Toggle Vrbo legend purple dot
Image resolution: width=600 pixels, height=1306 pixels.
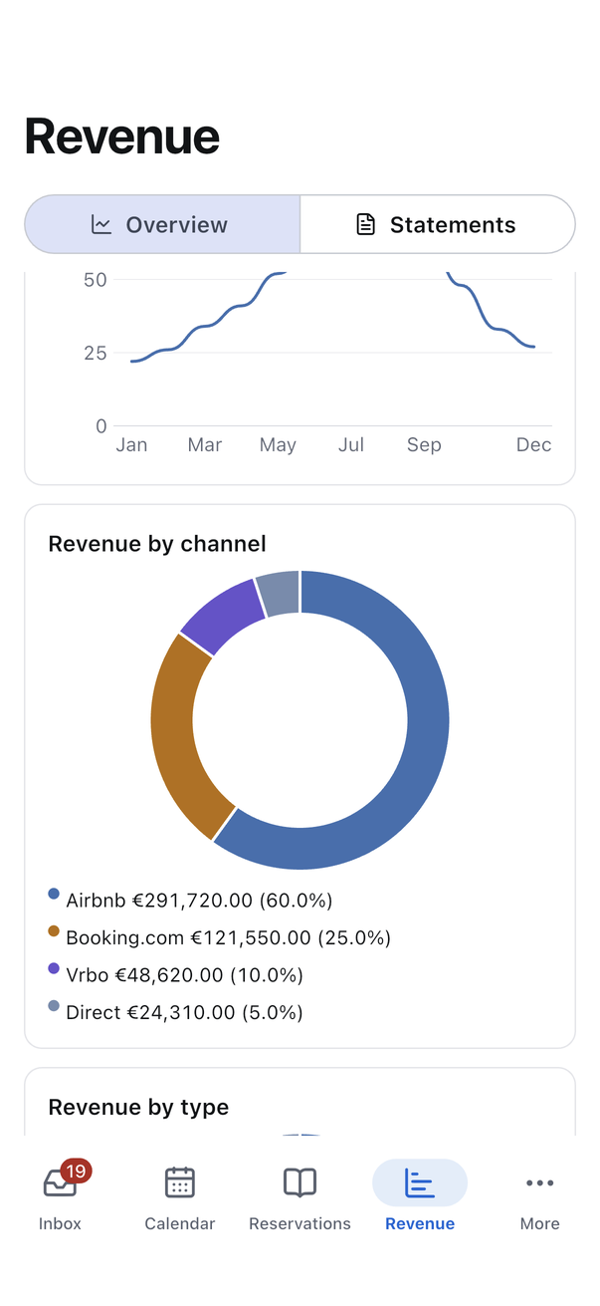click(54, 968)
